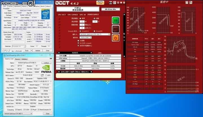
Task: Switch to Validation tab in GPU-Z
Action: tap(25, 59)
